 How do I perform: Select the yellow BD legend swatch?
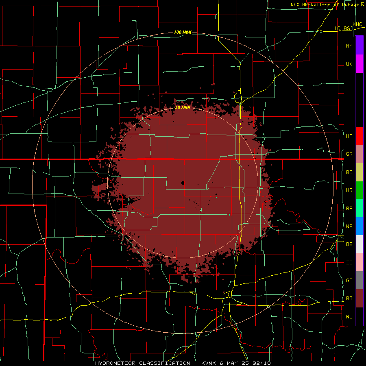point(359,172)
